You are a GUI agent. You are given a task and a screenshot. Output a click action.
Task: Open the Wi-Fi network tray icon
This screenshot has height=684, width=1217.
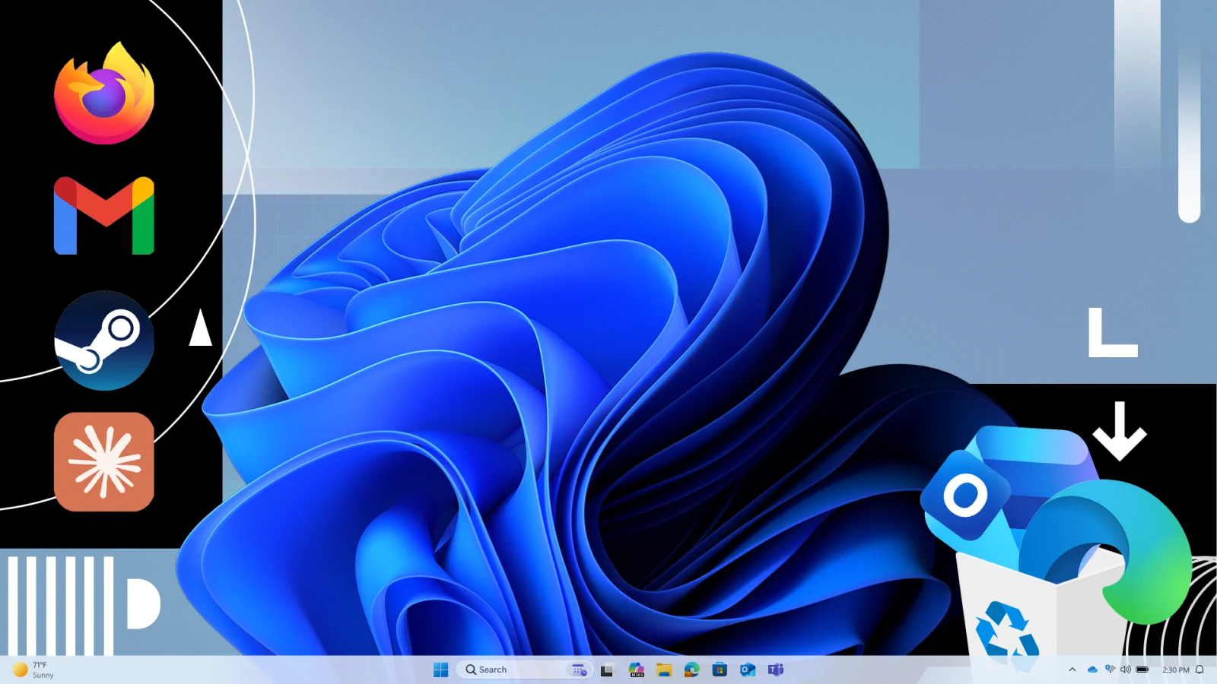coord(1110,670)
